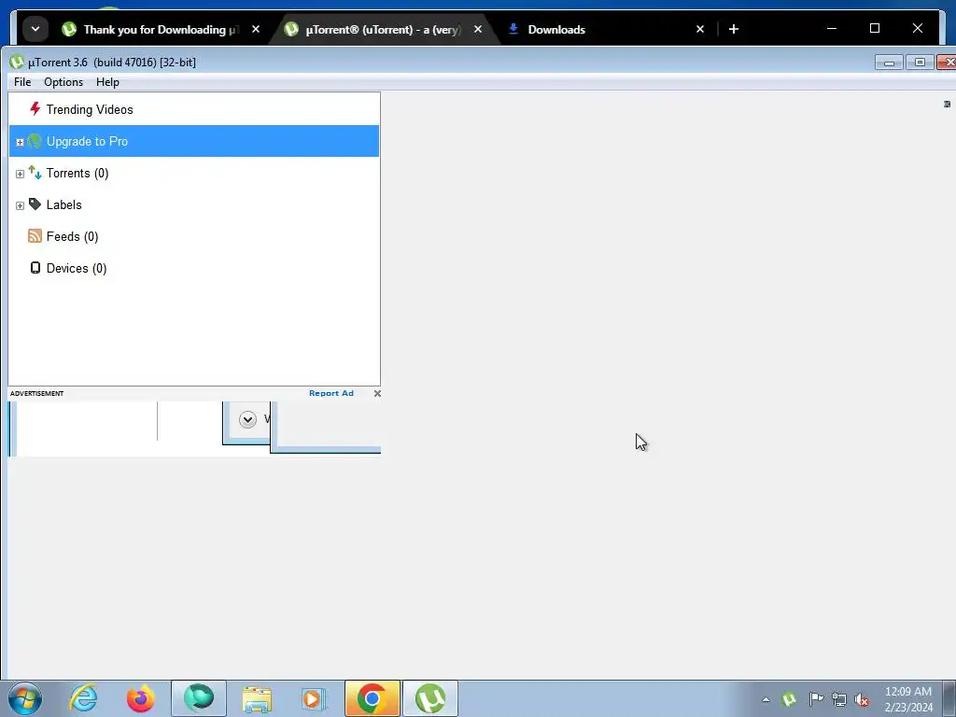The width and height of the screenshot is (956, 717).
Task: Switch to uTorrent in taskbar
Action: (429, 698)
